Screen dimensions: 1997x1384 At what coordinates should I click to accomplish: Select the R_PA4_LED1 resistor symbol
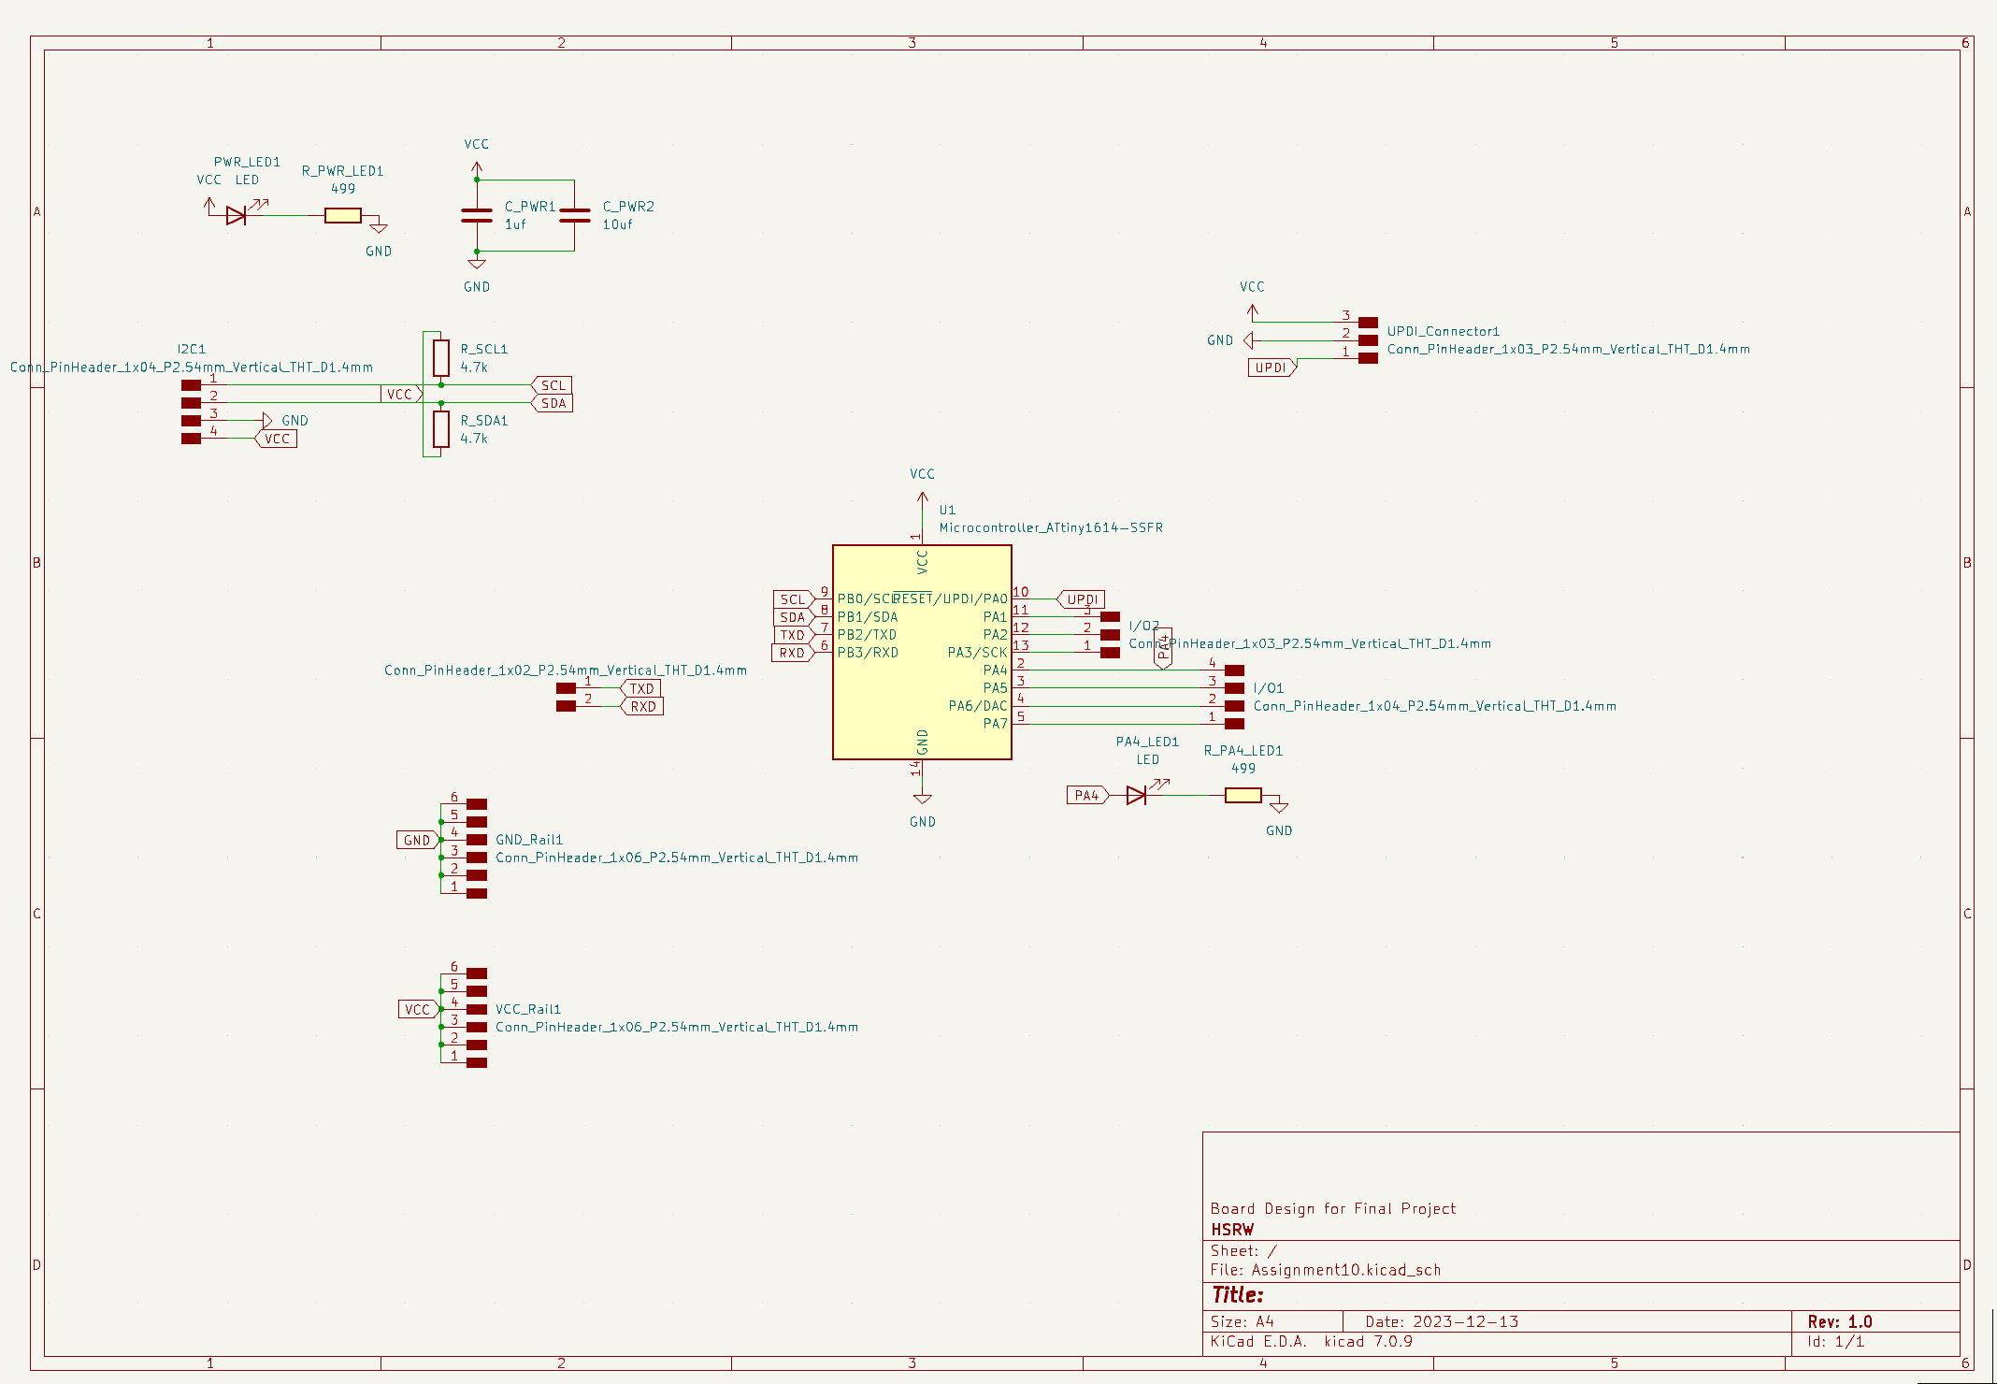(x=1243, y=795)
